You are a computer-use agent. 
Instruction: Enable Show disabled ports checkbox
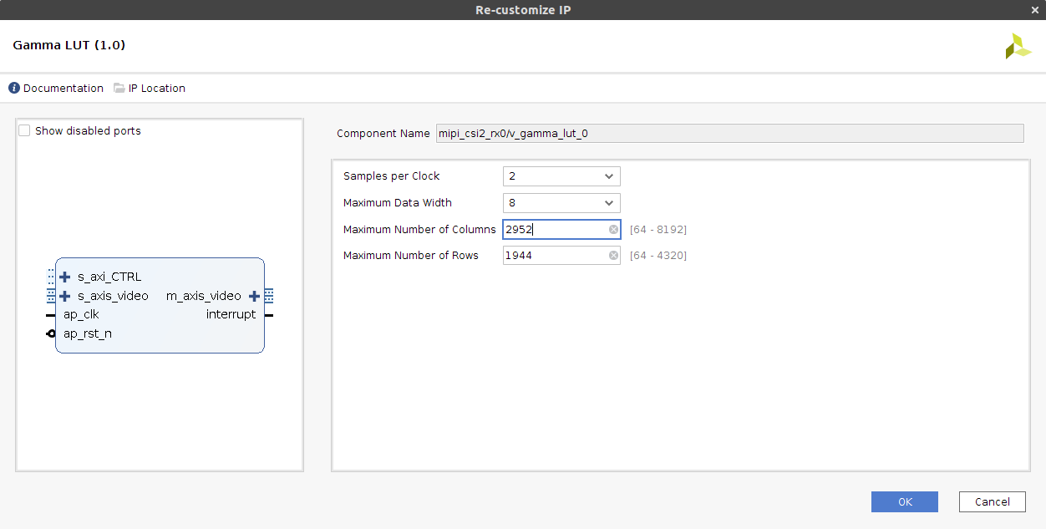click(x=24, y=130)
